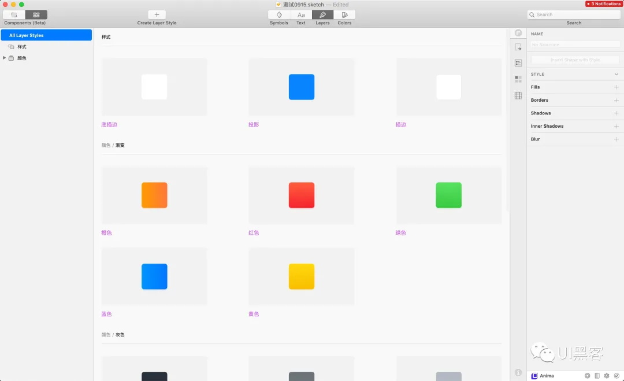
Task: Add a fill with Fills plus
Action: pyautogui.click(x=616, y=87)
